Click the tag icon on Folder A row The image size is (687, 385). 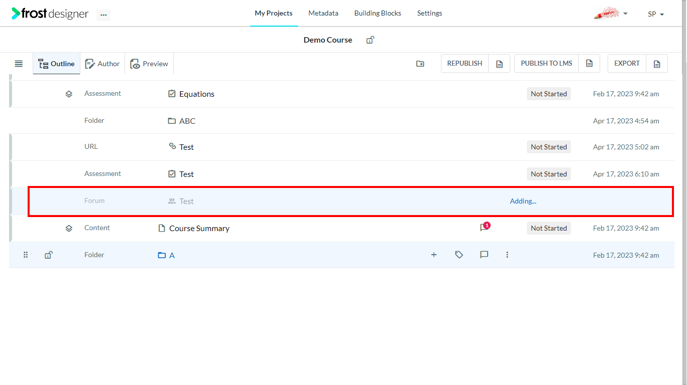(459, 255)
